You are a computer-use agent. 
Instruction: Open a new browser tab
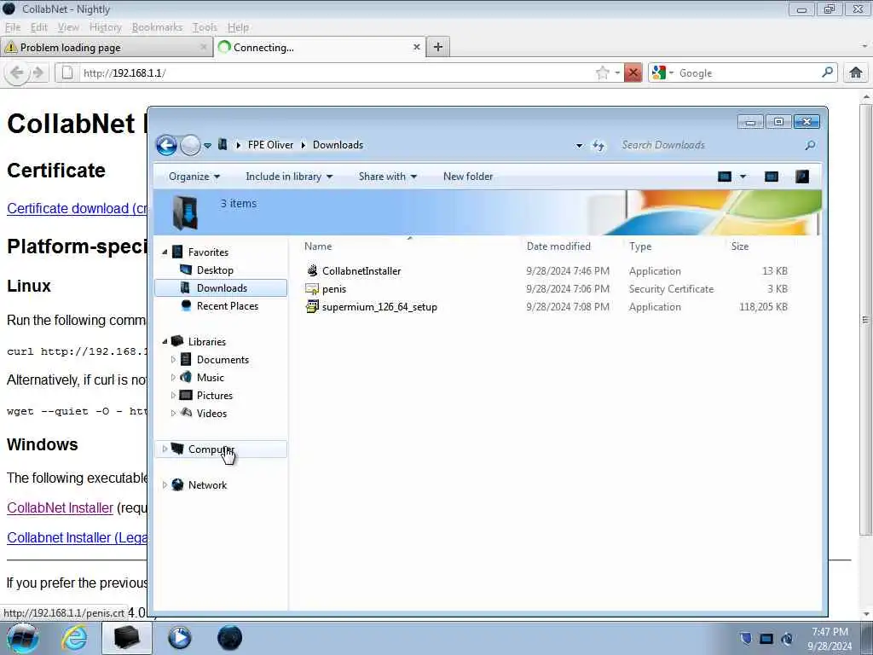coord(438,48)
